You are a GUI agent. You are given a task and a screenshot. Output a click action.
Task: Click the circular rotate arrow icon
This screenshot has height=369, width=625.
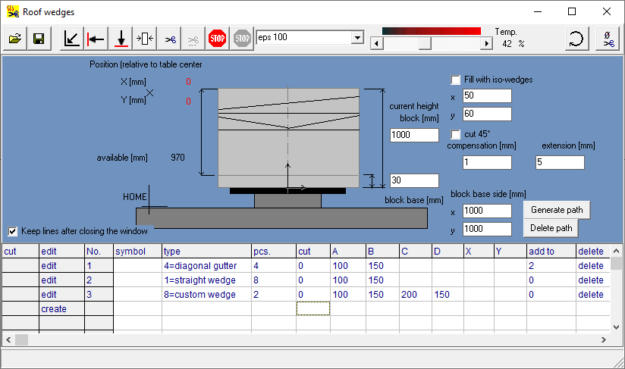(576, 38)
